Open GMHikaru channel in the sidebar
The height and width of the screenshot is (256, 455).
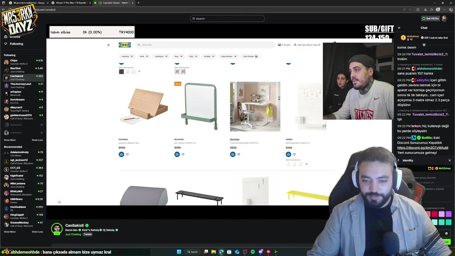coord(23,201)
